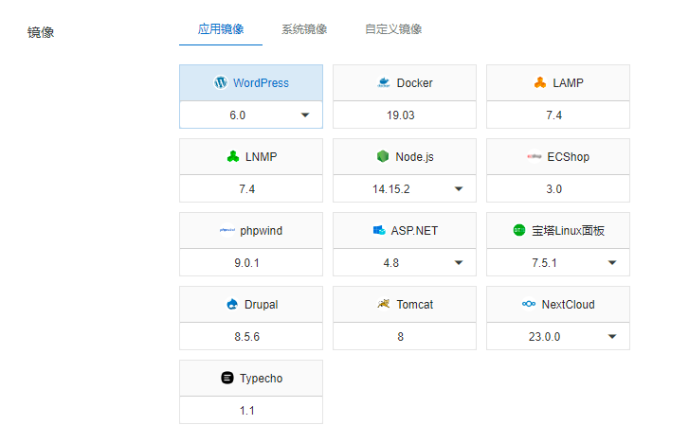Click the 镜像 section label
689x425 pixels.
click(41, 32)
